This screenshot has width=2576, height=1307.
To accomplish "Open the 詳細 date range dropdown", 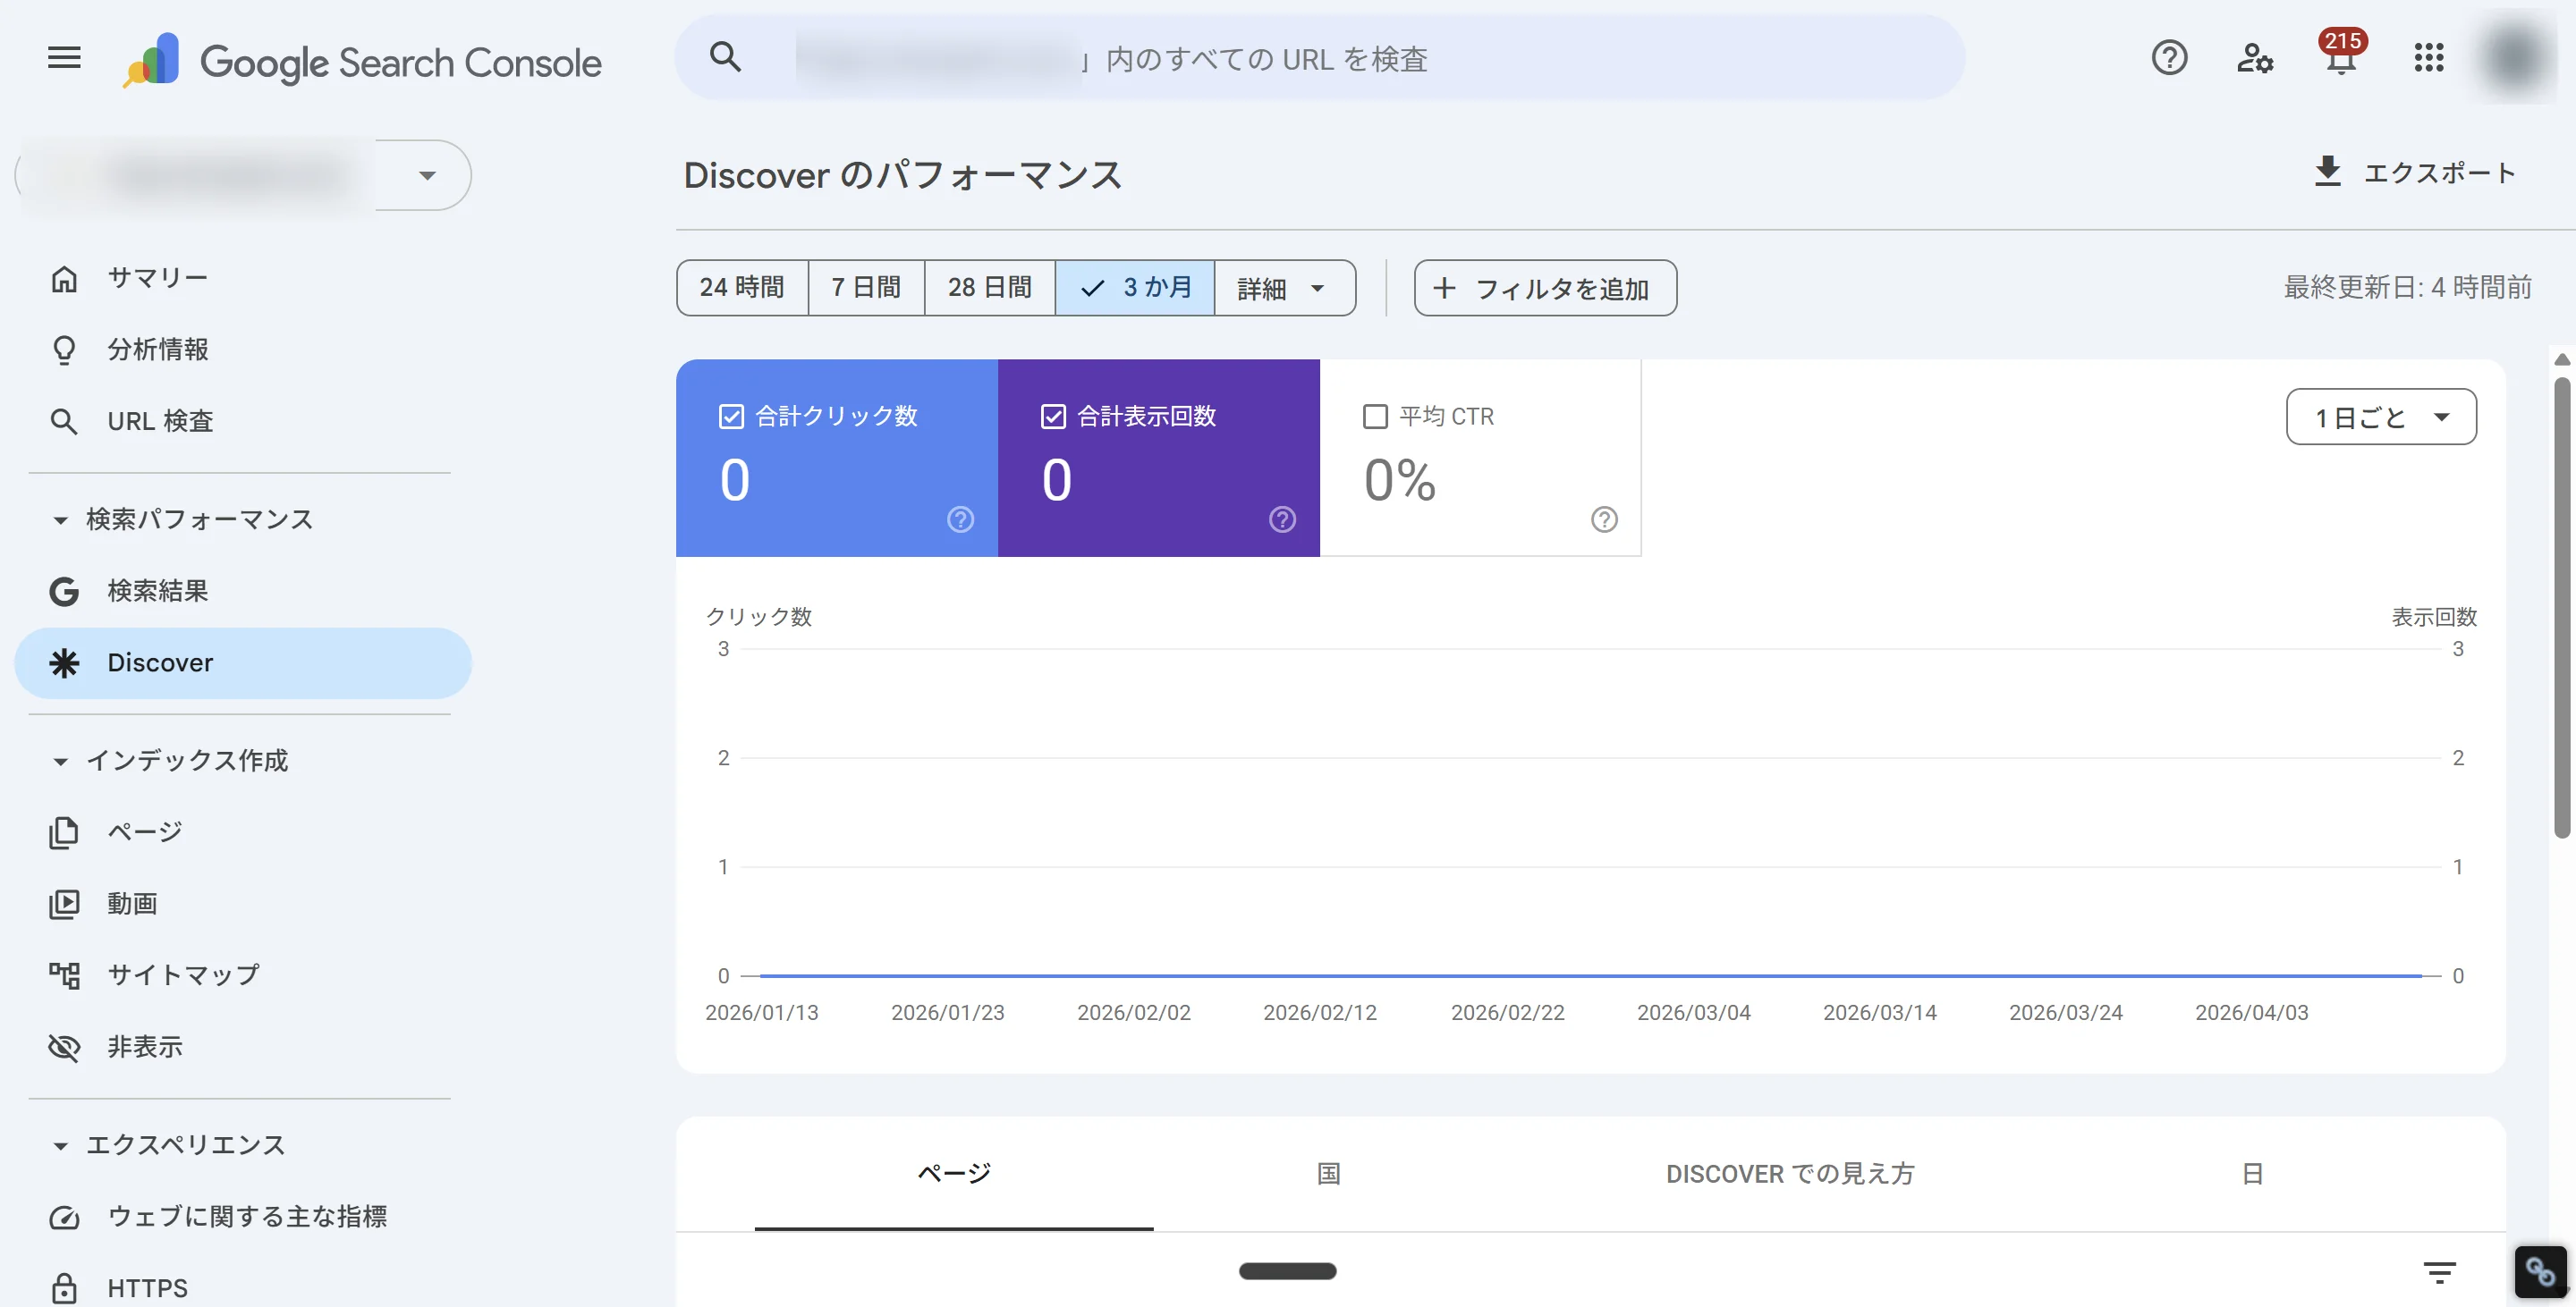I will click(1284, 288).
